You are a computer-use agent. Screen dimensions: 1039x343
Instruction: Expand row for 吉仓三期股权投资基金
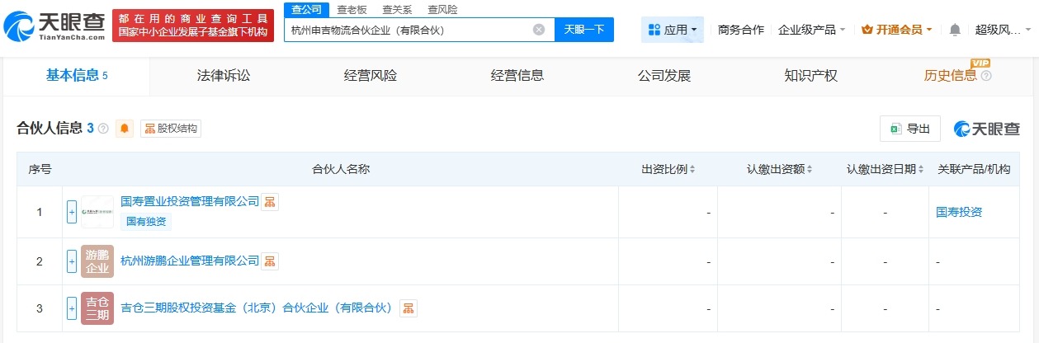pyautogui.click(x=72, y=308)
